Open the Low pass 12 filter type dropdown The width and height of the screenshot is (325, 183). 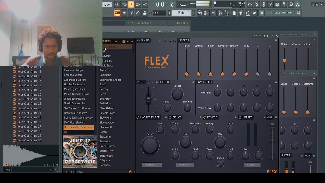(152, 165)
